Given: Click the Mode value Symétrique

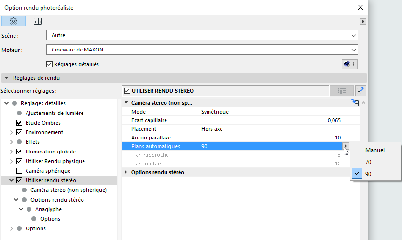Looking at the screenshot, I should (215, 112).
